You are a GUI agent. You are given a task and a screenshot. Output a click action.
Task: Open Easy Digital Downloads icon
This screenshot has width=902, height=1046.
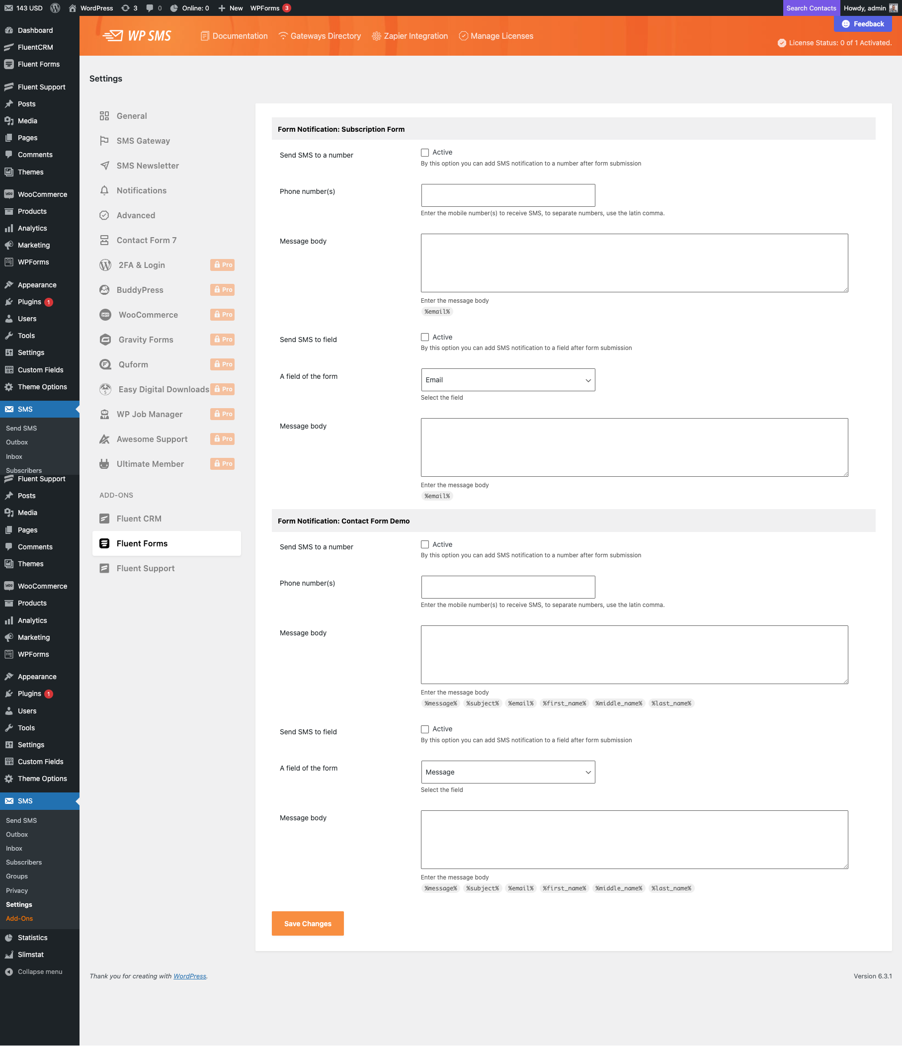click(105, 389)
